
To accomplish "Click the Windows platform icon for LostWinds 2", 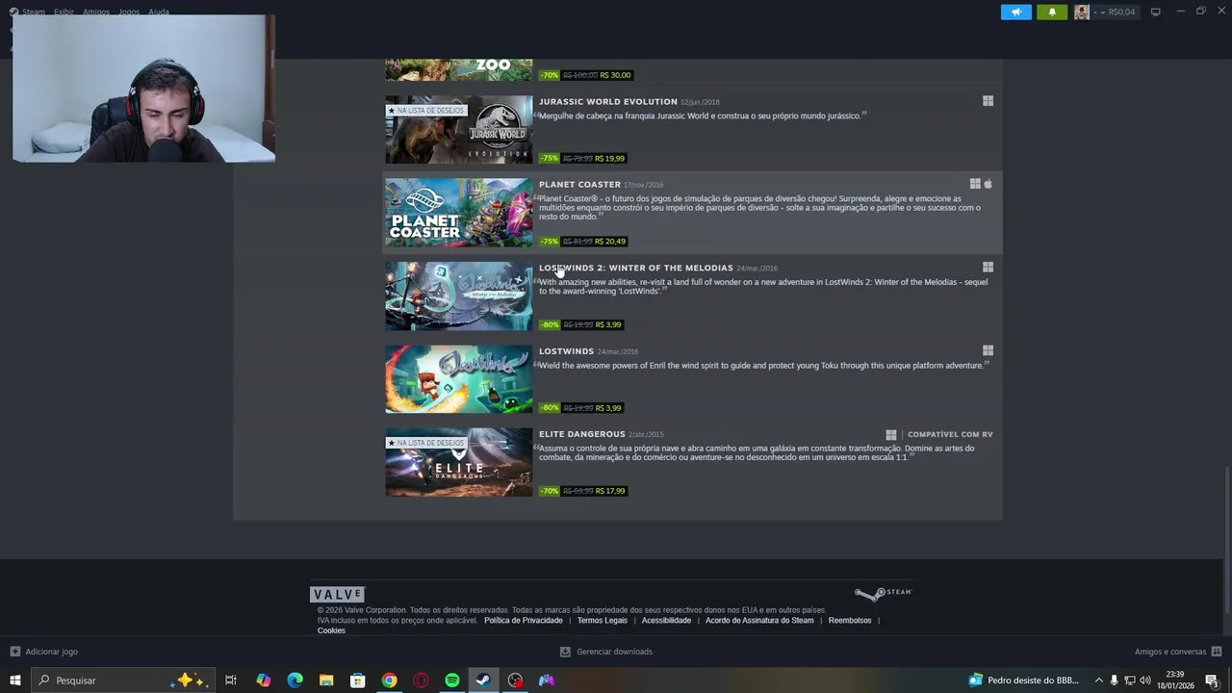I will click(988, 268).
